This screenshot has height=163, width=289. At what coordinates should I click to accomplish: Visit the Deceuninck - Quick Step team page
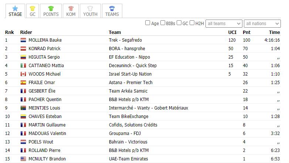click(x=133, y=66)
